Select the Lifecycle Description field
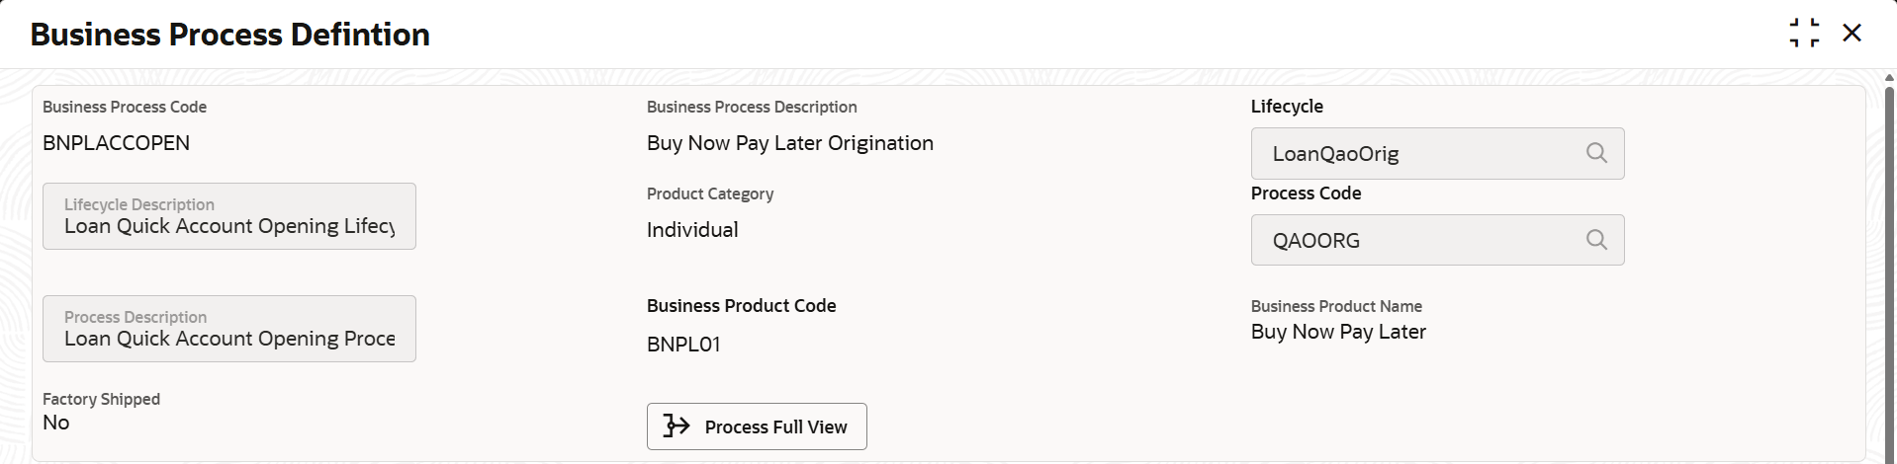 tap(229, 217)
